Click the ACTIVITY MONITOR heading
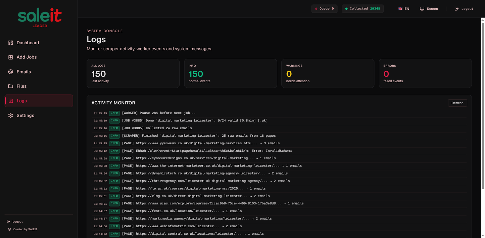The image size is (485, 238). [x=113, y=103]
